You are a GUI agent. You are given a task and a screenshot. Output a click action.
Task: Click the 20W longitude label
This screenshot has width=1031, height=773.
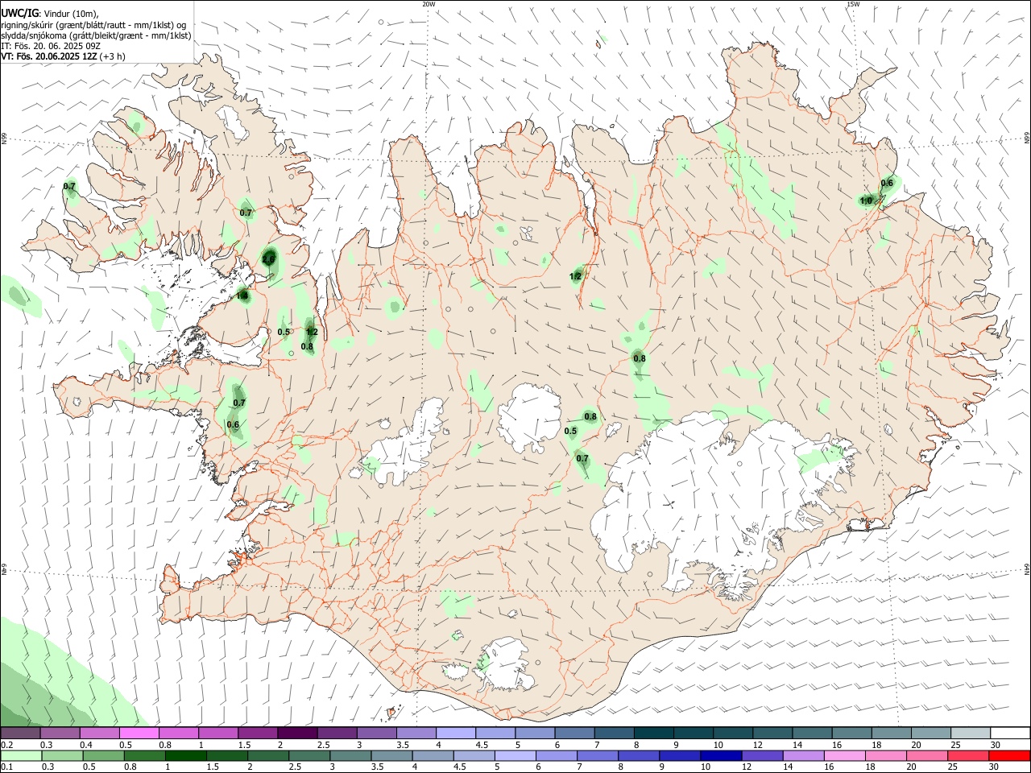(x=429, y=3)
